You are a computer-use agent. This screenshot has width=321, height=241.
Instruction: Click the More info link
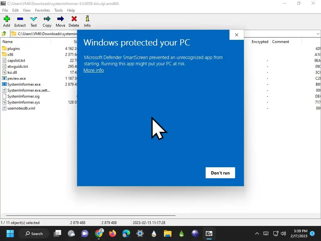pos(93,70)
